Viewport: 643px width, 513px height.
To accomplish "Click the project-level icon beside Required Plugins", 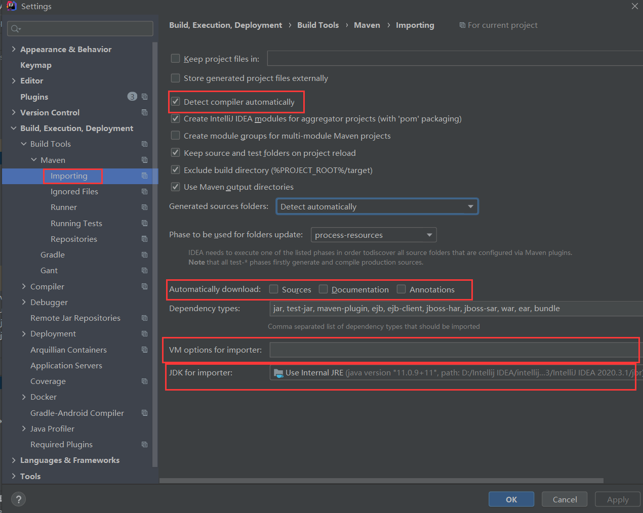I will pos(145,445).
